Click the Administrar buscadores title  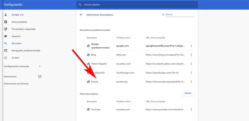tap(100, 15)
